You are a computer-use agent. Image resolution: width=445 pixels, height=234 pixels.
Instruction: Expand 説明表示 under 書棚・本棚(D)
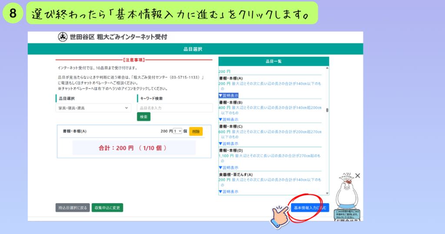(229, 167)
